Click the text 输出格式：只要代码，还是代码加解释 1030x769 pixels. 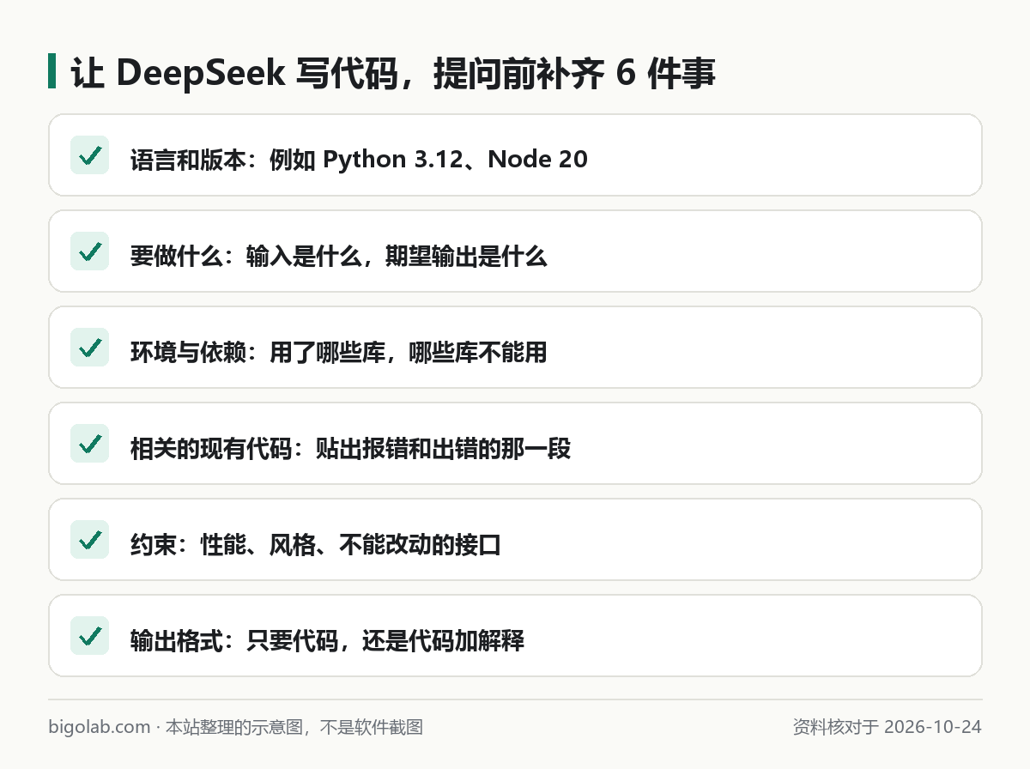[x=327, y=640]
